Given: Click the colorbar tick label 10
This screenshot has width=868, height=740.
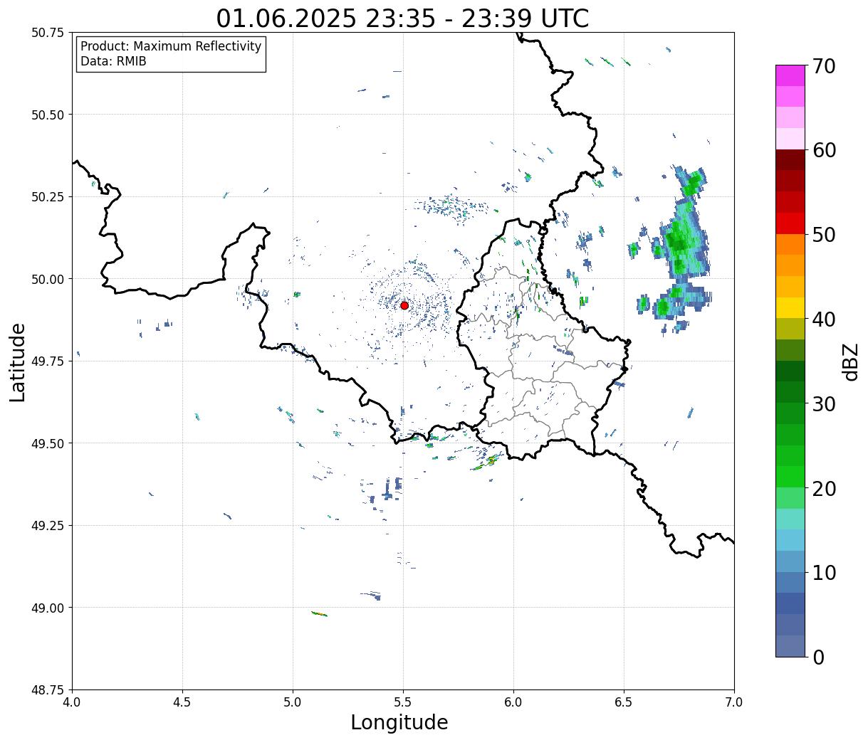Looking at the screenshot, I should [823, 573].
